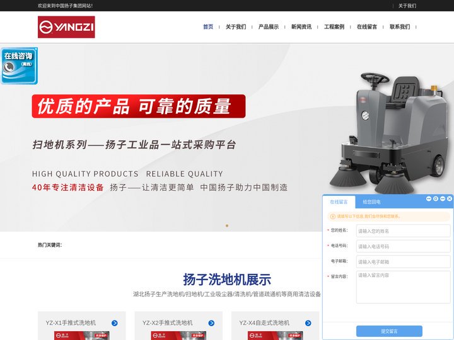454x340 pixels.
Task: Open the 联系我们 menu item
Action: (x=400, y=27)
